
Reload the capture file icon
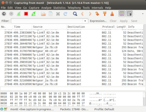65,14
